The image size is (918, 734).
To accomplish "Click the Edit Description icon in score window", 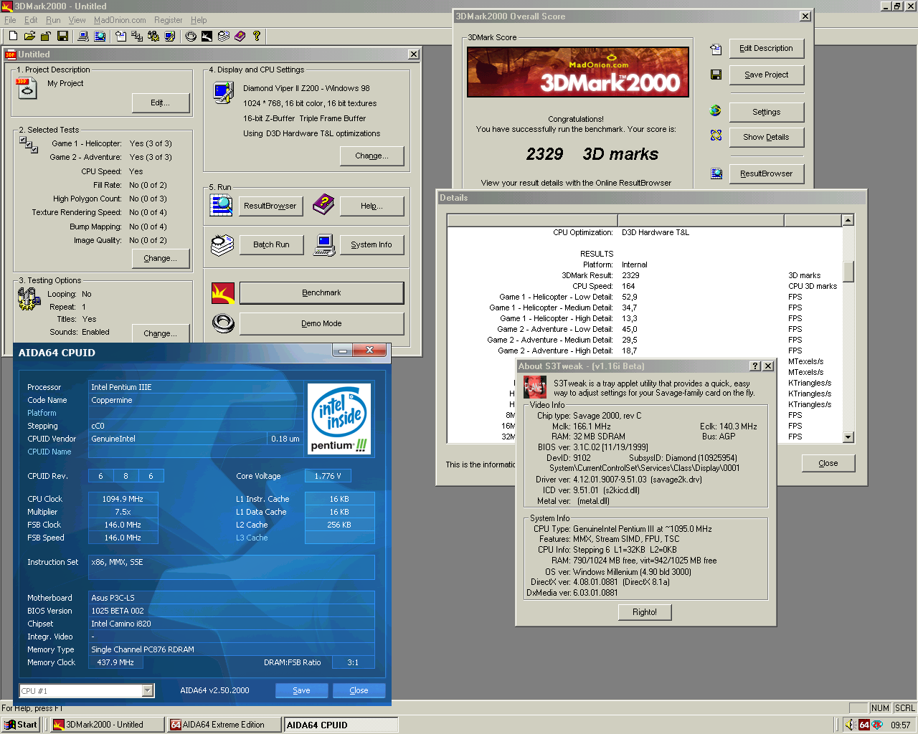I will pyautogui.click(x=716, y=49).
